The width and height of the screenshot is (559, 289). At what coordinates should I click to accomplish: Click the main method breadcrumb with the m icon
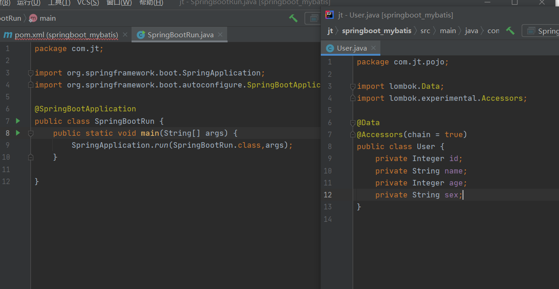[x=42, y=18]
